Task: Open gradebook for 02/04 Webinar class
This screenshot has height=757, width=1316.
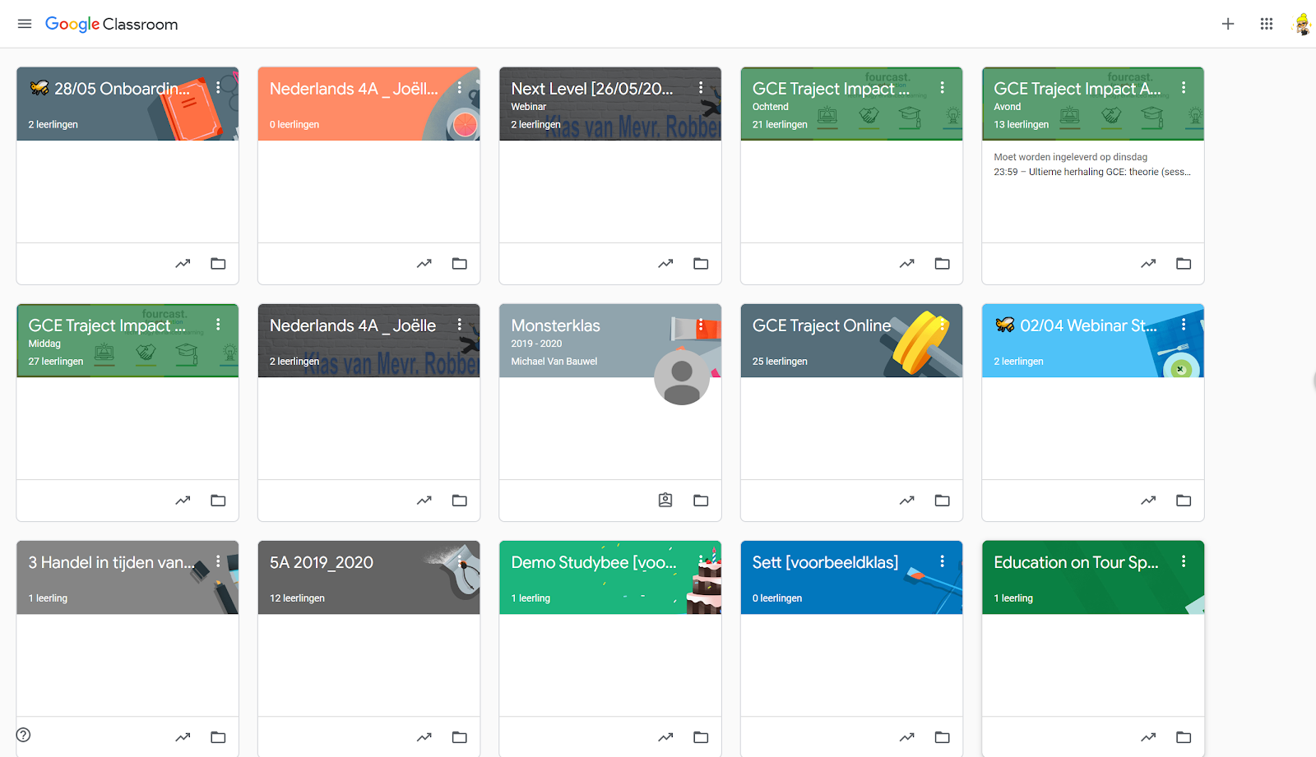Action: click(x=1148, y=501)
